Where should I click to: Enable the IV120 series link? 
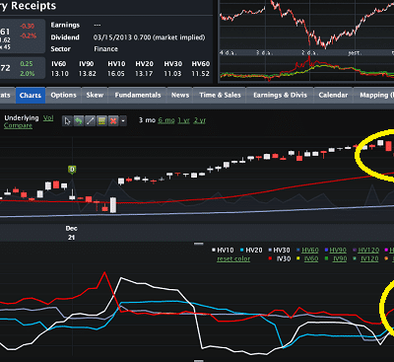(369, 259)
